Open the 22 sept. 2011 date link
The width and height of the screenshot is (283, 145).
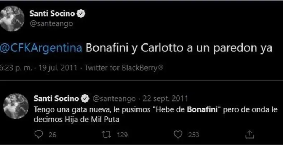pyautogui.click(x=163, y=98)
